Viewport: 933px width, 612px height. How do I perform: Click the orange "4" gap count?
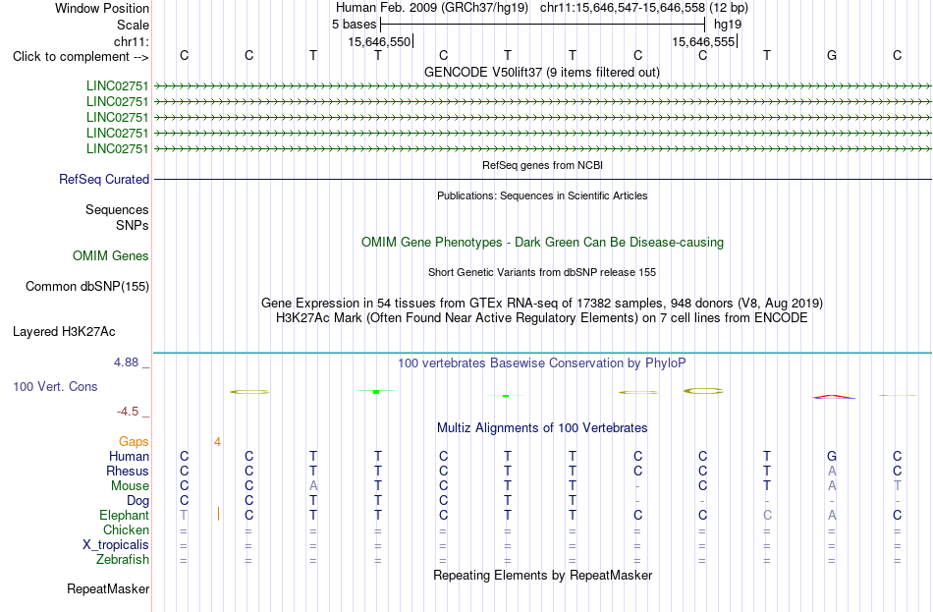(x=218, y=442)
